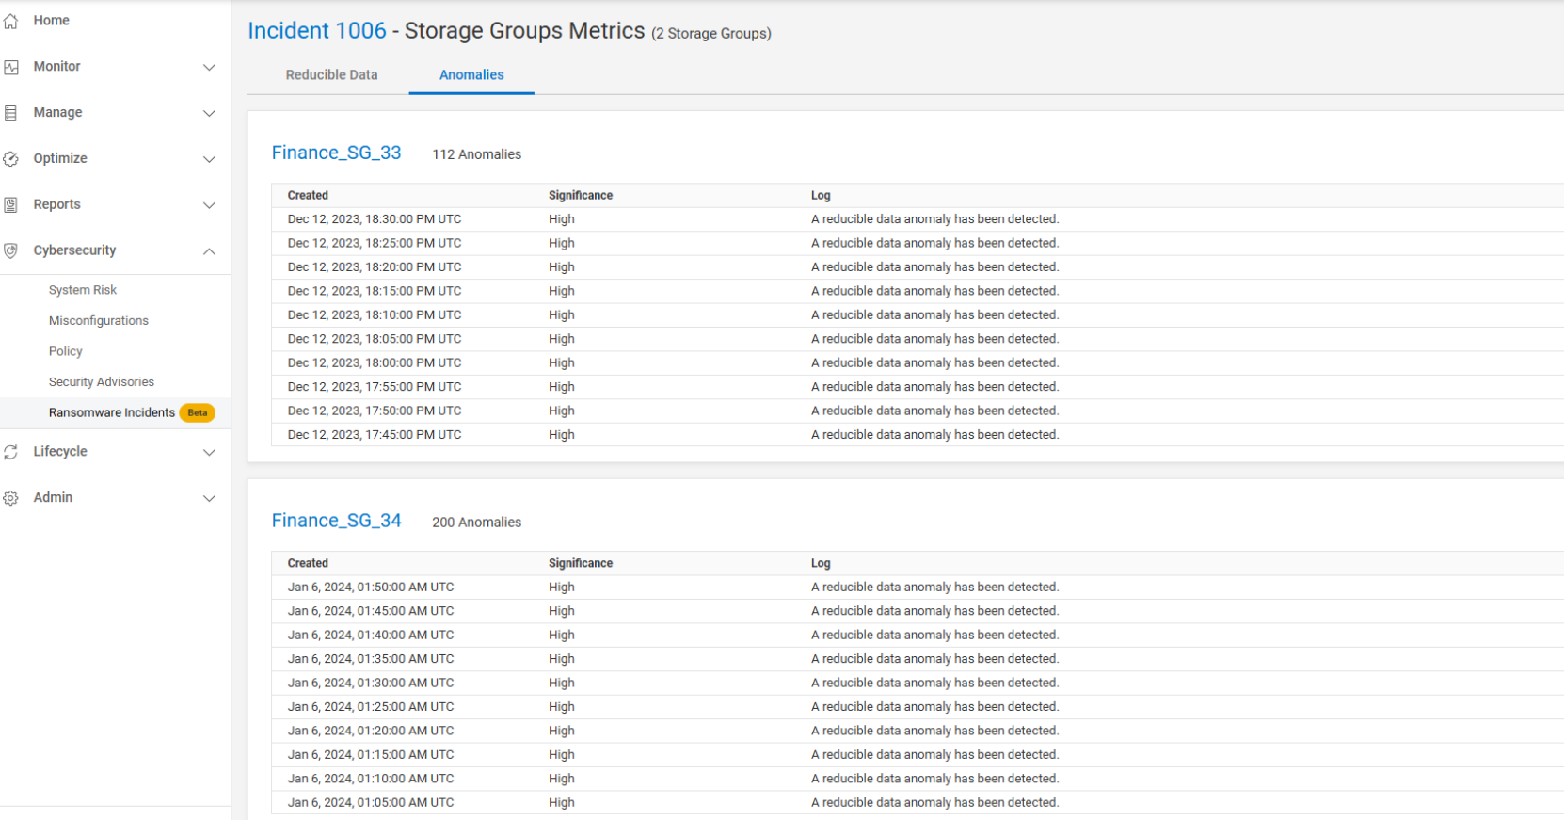Select row Dec 12, 2023, 18:30:00 PM UTC
Viewport: 1564px width, 821px height.
point(918,219)
